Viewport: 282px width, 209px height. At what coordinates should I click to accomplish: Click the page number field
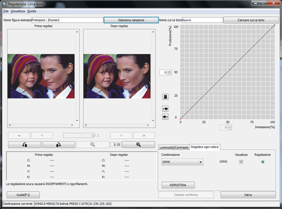tap(79, 136)
